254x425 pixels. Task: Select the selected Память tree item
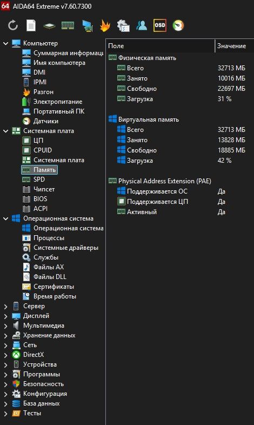pyautogui.click(x=39, y=170)
